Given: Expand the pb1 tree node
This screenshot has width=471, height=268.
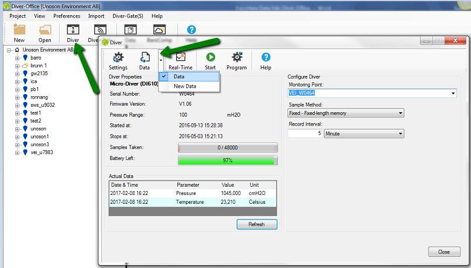Looking at the screenshot, I should (17, 90).
